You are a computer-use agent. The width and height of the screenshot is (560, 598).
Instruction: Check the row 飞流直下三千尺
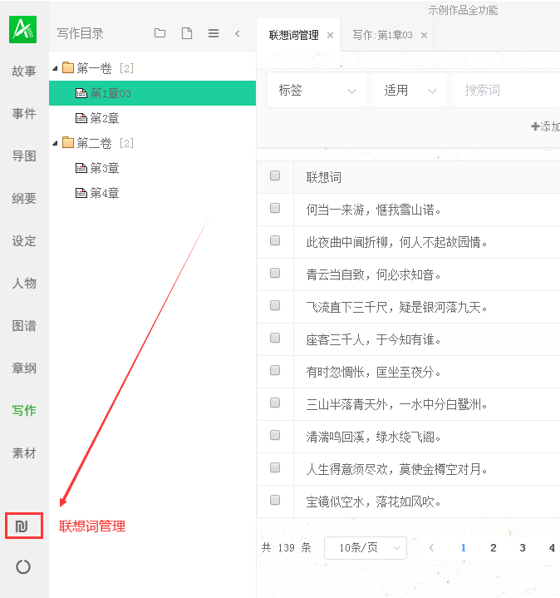(275, 305)
